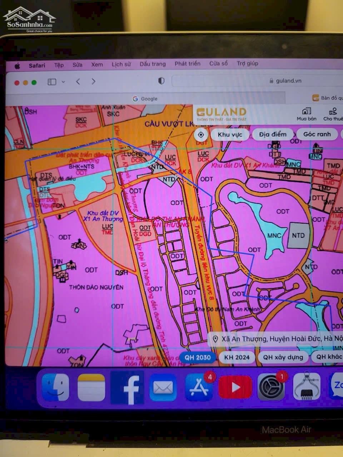Switch to KH 2024 layer
Viewport: 343px width, 457px height.
[x=237, y=357]
